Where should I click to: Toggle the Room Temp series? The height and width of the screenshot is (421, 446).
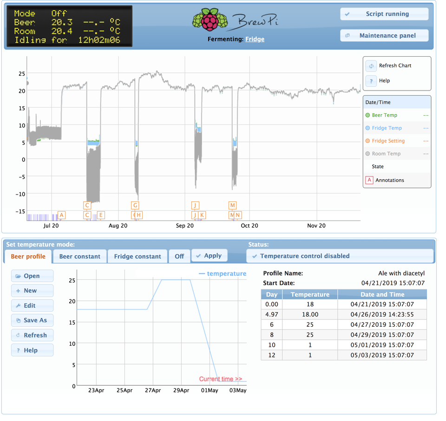pos(397,154)
